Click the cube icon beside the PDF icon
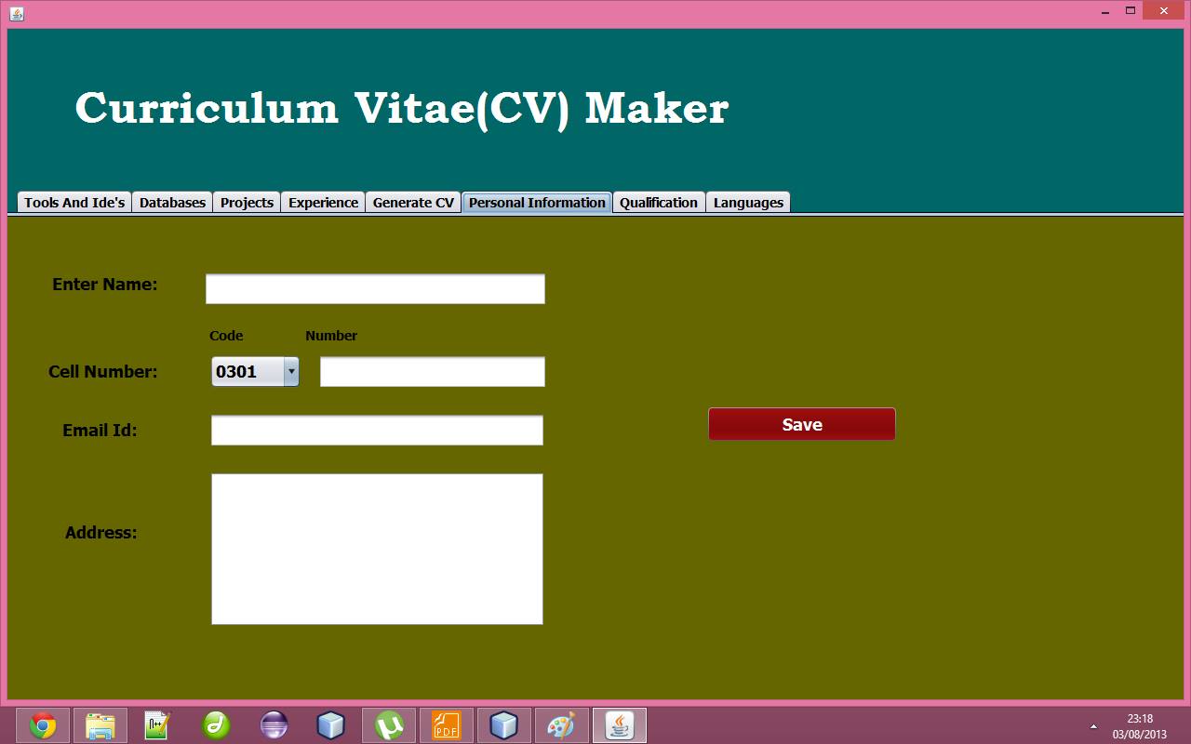Image resolution: width=1191 pixels, height=744 pixels. click(503, 725)
